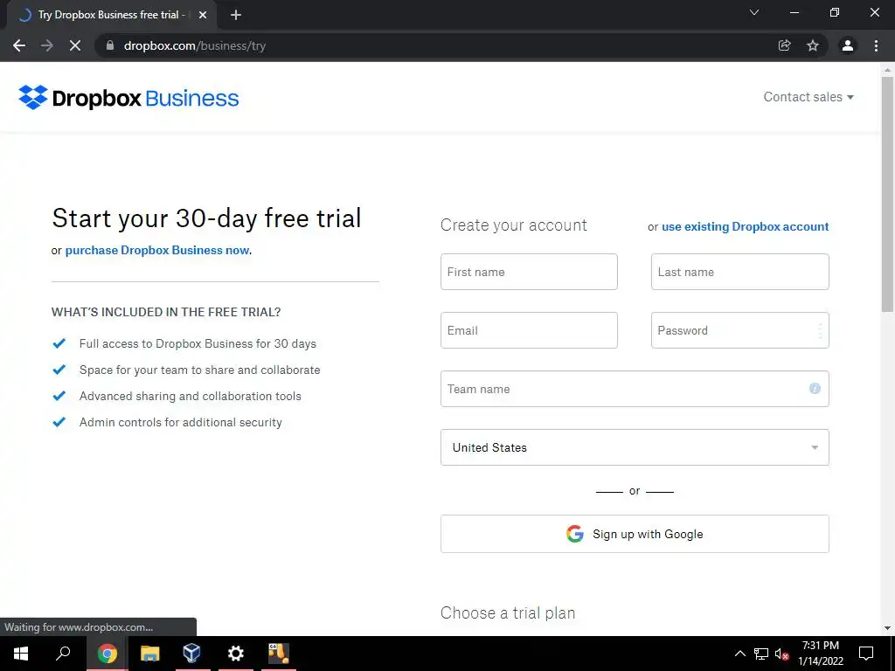Click the address bar URL
Image resolution: width=895 pixels, height=671 pixels.
(195, 45)
